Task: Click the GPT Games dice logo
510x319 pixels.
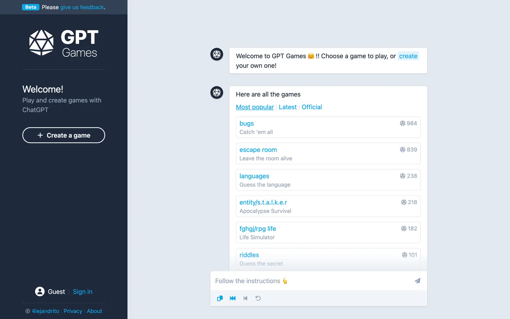Action: (41, 43)
